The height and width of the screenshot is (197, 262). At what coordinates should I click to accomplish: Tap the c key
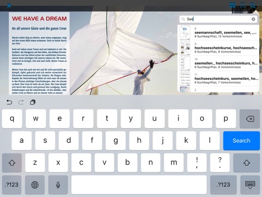(x=81, y=163)
